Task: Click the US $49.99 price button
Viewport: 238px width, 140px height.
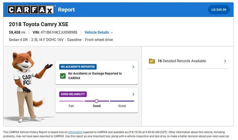Action: pos(219,10)
